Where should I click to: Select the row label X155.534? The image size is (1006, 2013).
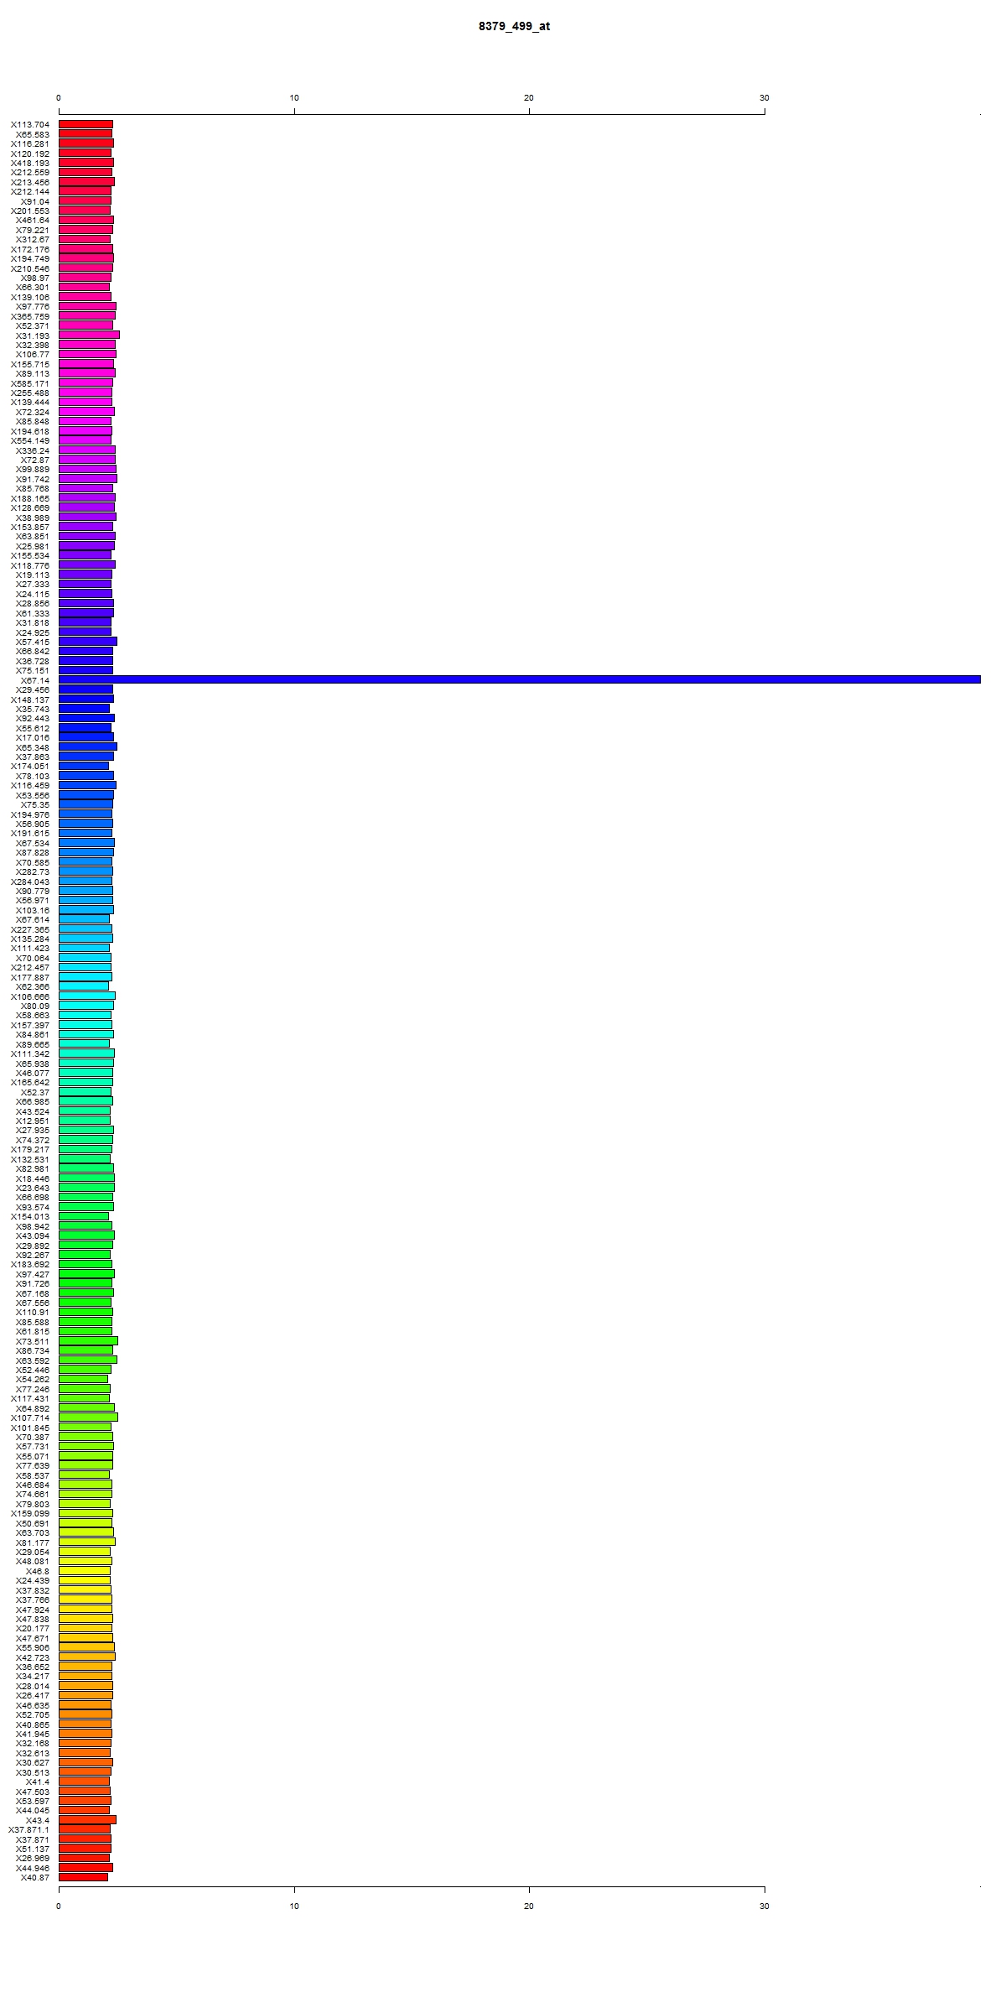(30, 555)
